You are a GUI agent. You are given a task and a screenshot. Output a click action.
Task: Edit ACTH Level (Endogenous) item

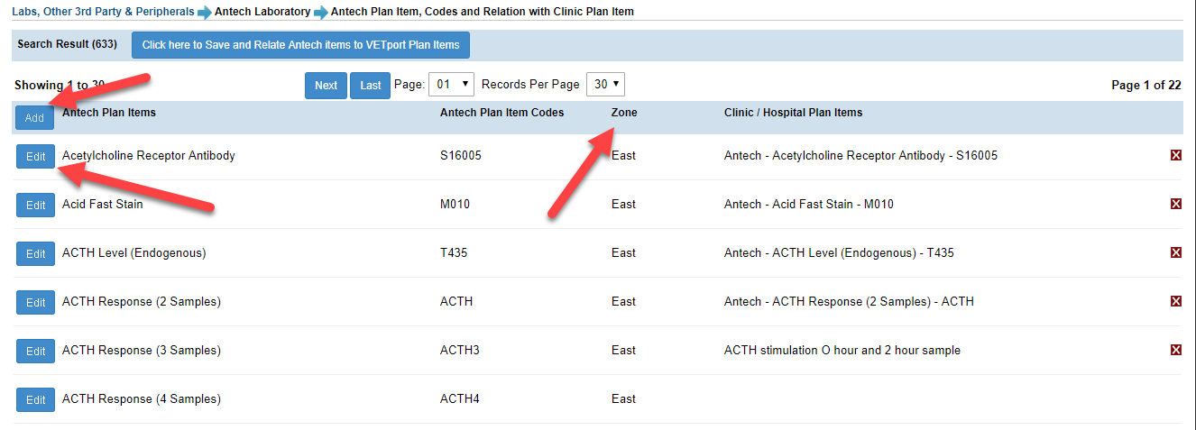[x=35, y=253]
